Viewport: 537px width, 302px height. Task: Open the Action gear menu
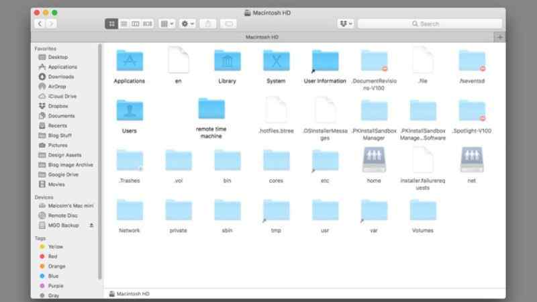pyautogui.click(x=188, y=23)
